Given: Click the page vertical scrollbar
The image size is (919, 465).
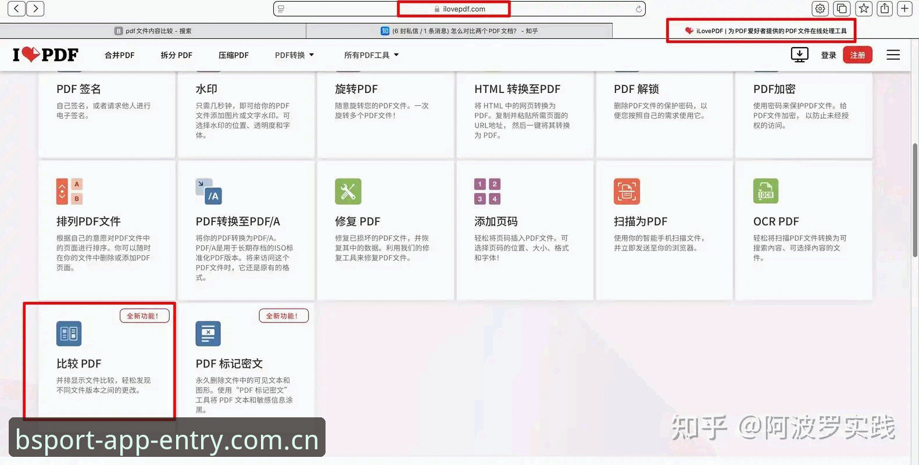Looking at the screenshot, I should pos(914,199).
